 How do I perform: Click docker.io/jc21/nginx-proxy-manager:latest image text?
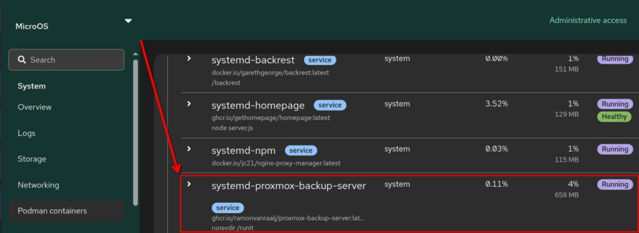coord(276,163)
